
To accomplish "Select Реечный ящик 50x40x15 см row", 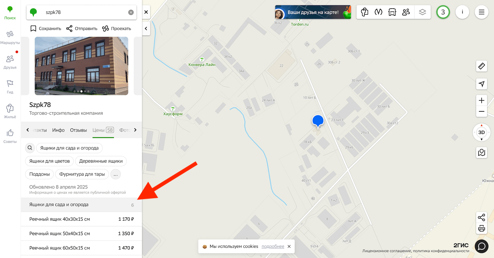I will click(x=82, y=234).
